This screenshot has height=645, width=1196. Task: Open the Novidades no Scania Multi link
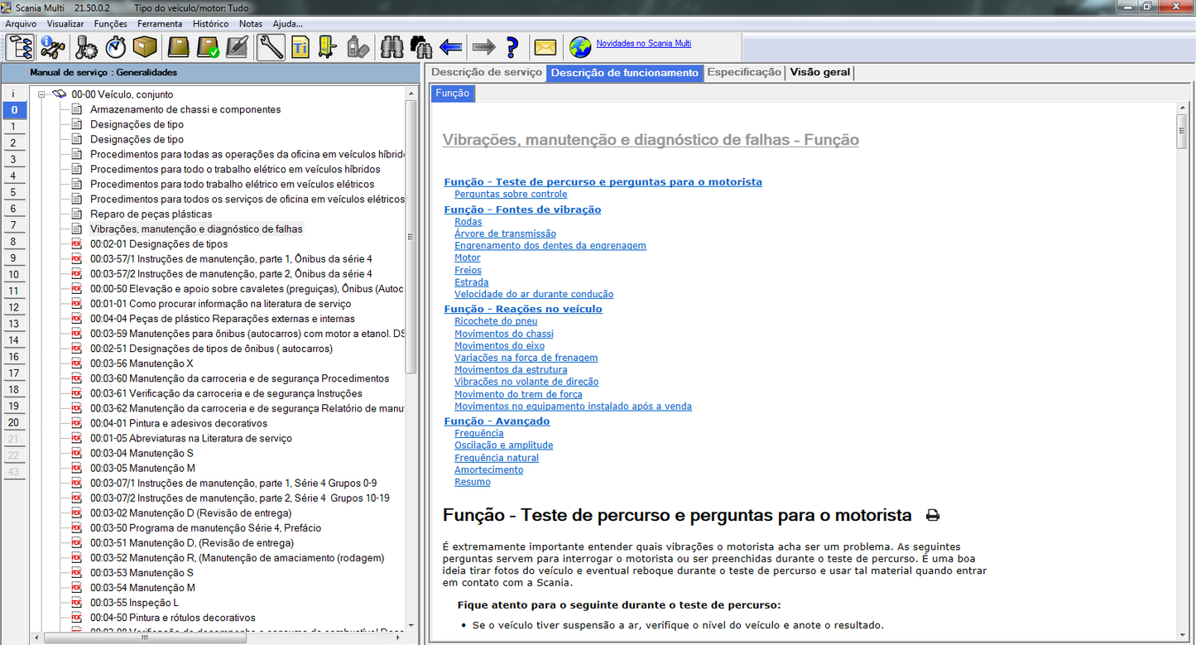tap(643, 43)
